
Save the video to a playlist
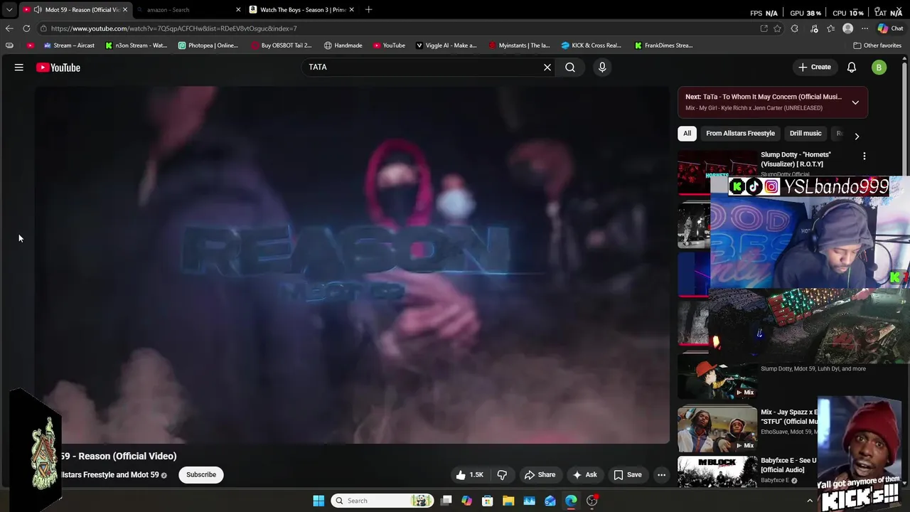click(627, 474)
